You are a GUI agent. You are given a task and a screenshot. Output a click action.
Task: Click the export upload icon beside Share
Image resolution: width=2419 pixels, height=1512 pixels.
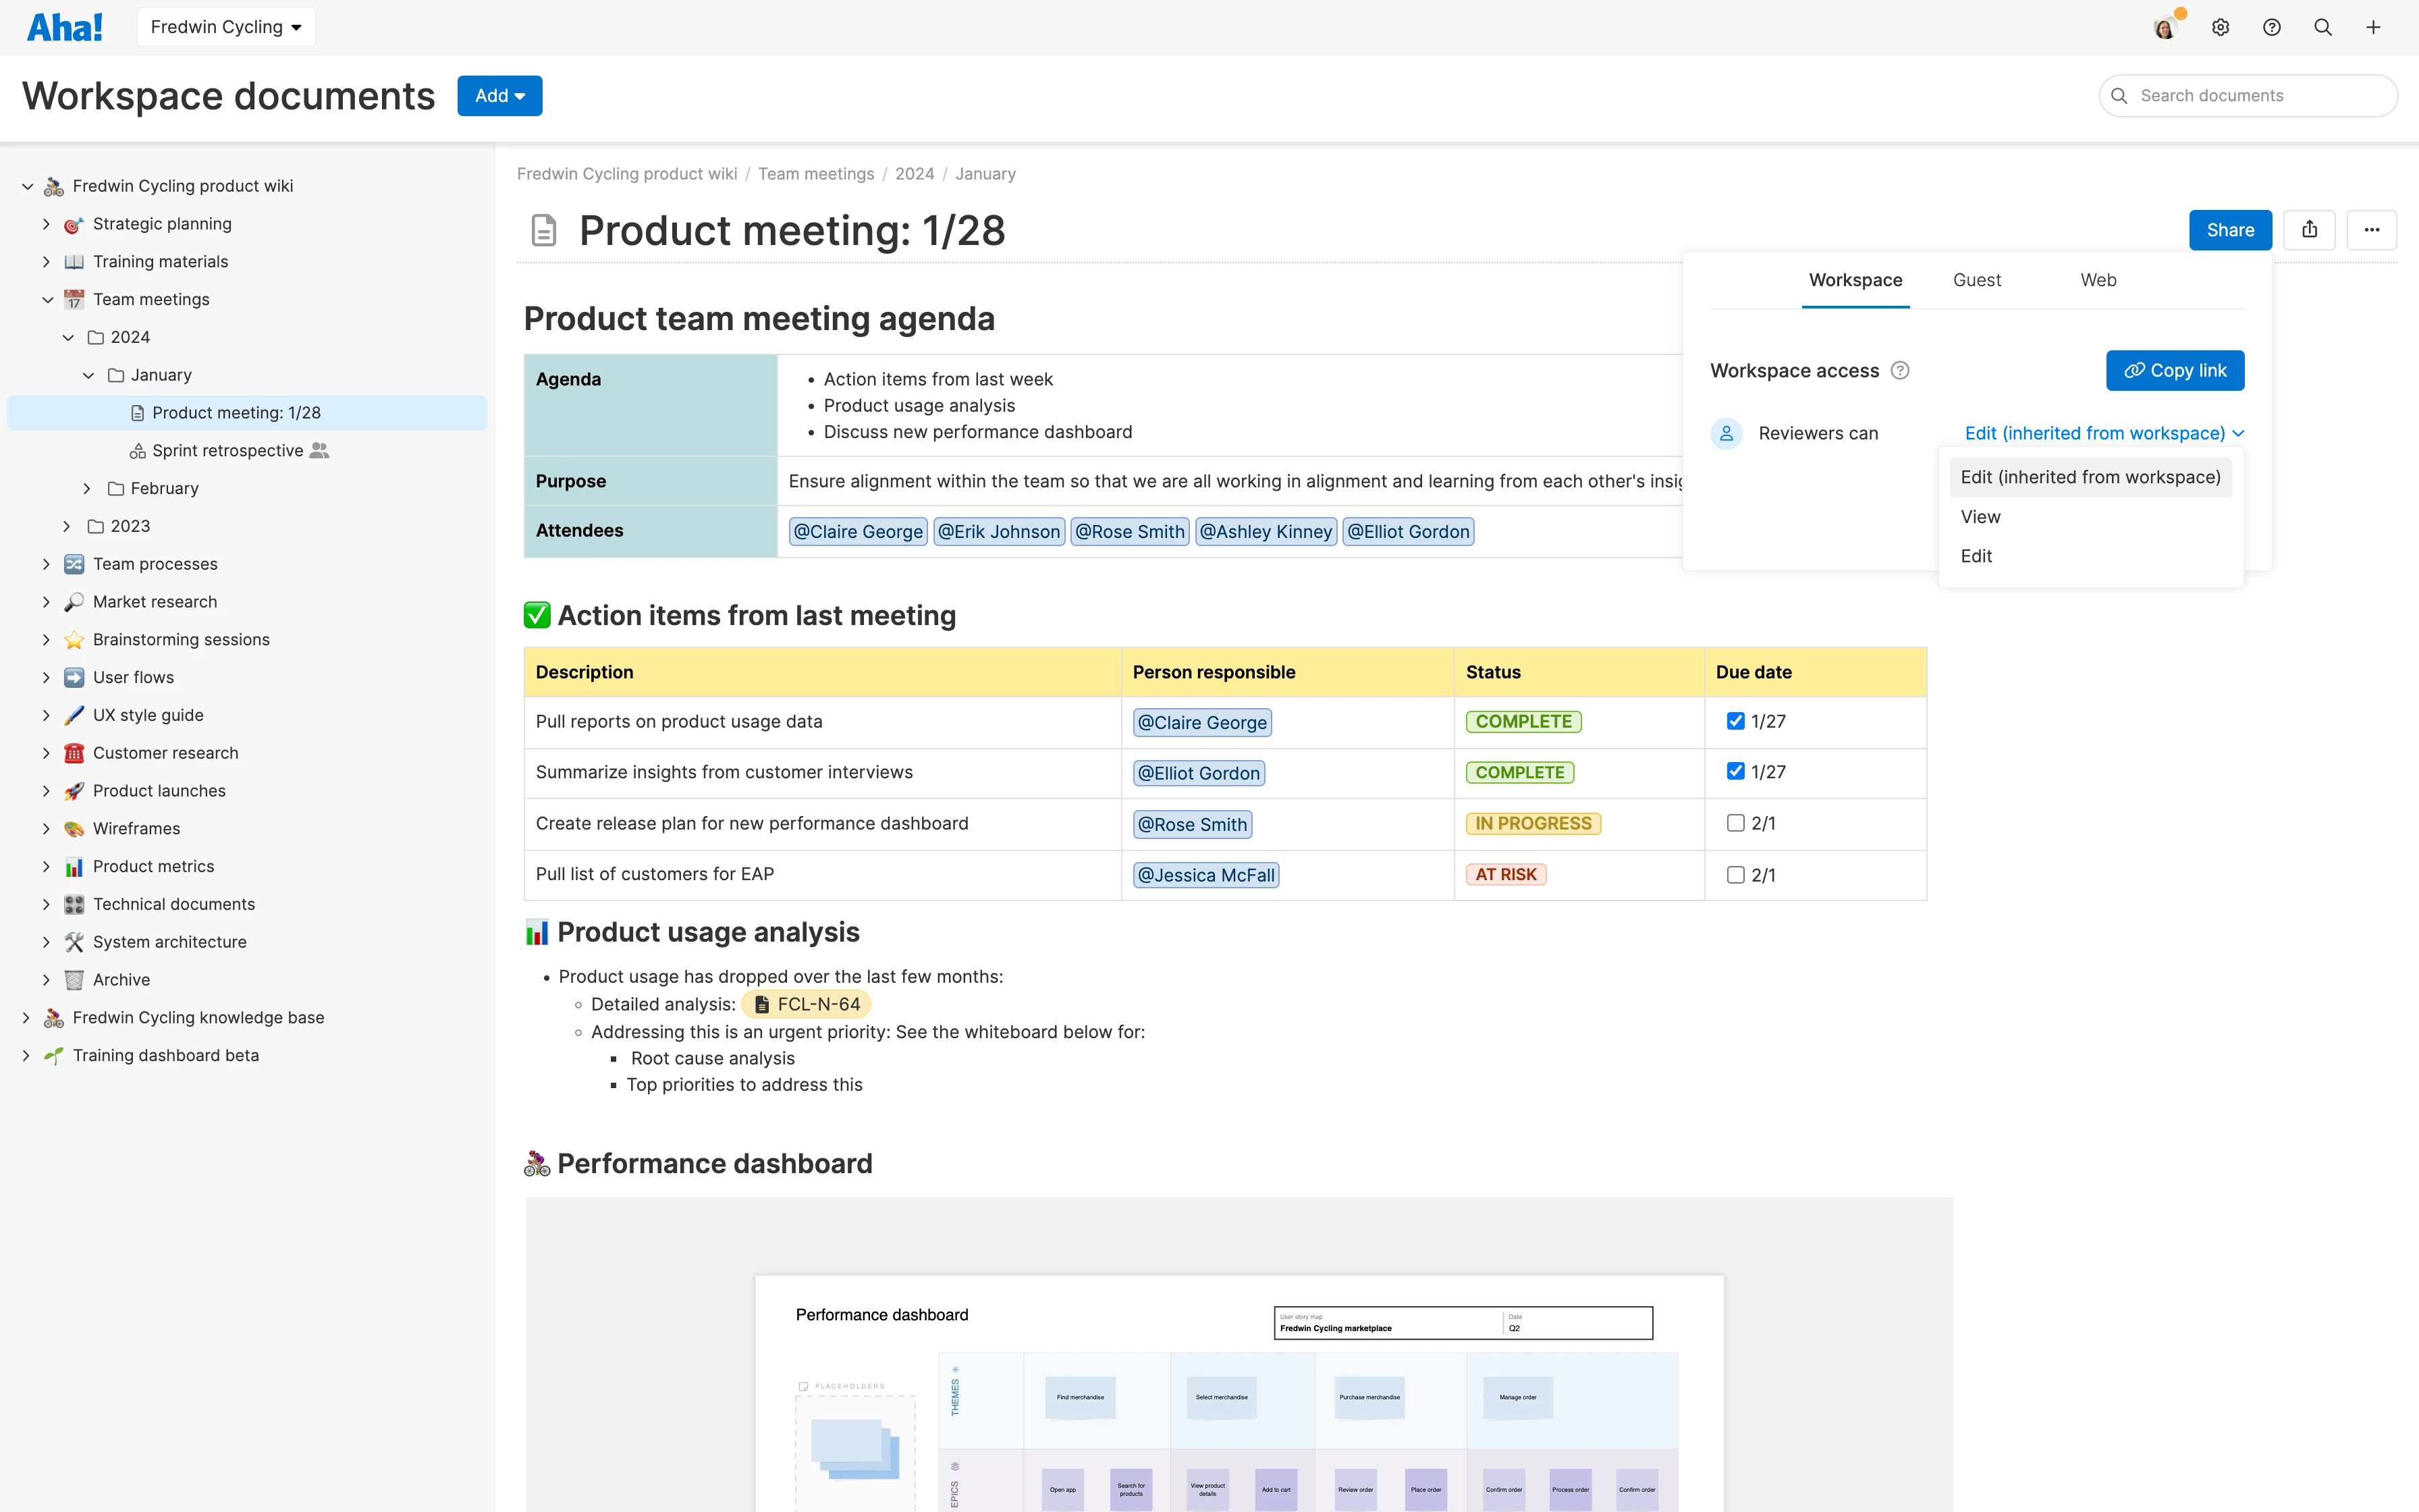coord(2309,230)
